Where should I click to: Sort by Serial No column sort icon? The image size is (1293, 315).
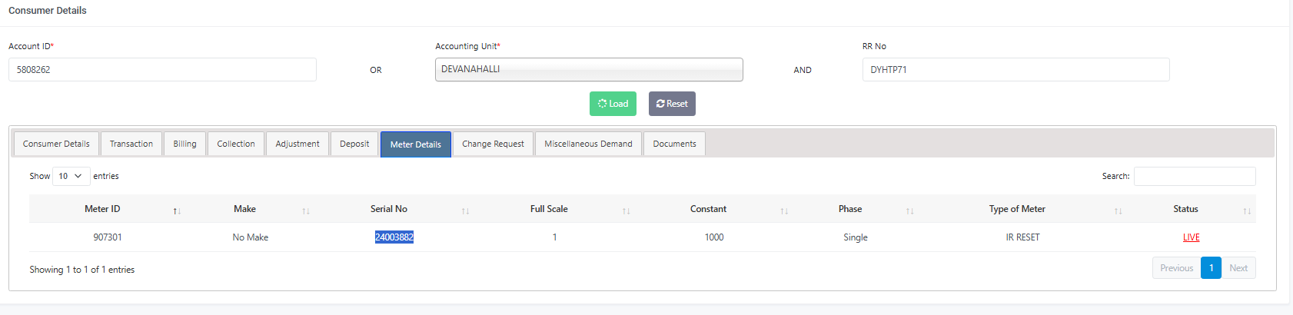pos(465,211)
